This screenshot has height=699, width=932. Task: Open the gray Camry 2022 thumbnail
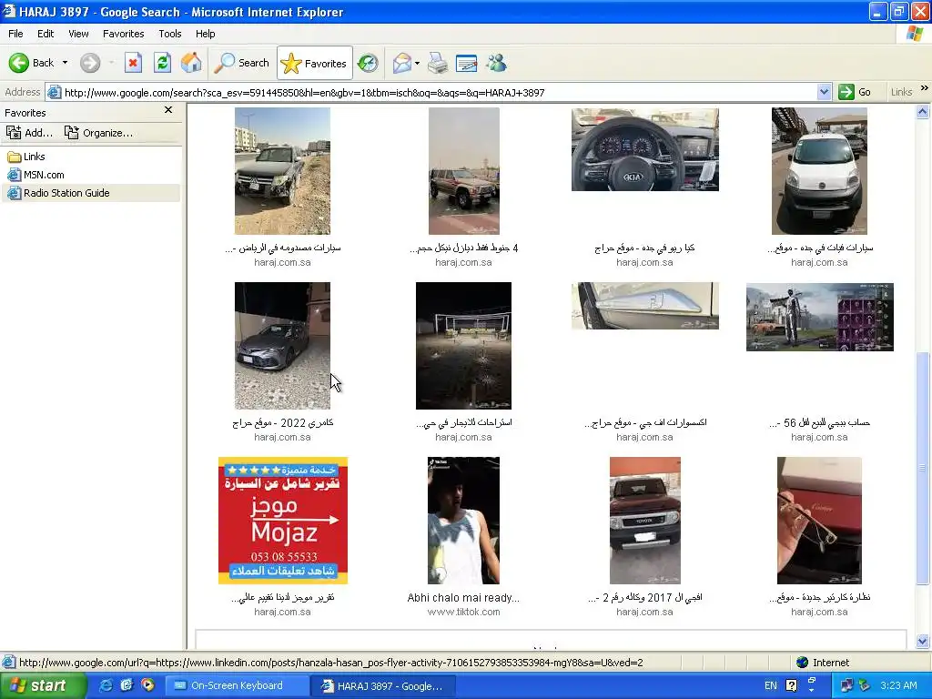[x=282, y=346]
